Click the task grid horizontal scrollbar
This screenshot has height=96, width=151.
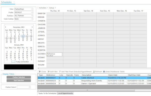87,90
